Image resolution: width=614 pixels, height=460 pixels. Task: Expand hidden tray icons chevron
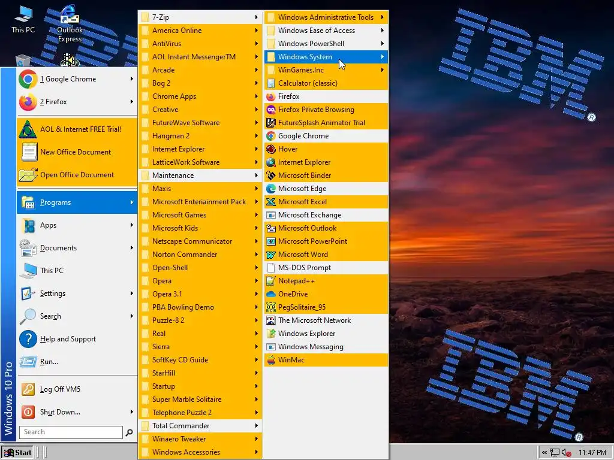pos(544,453)
